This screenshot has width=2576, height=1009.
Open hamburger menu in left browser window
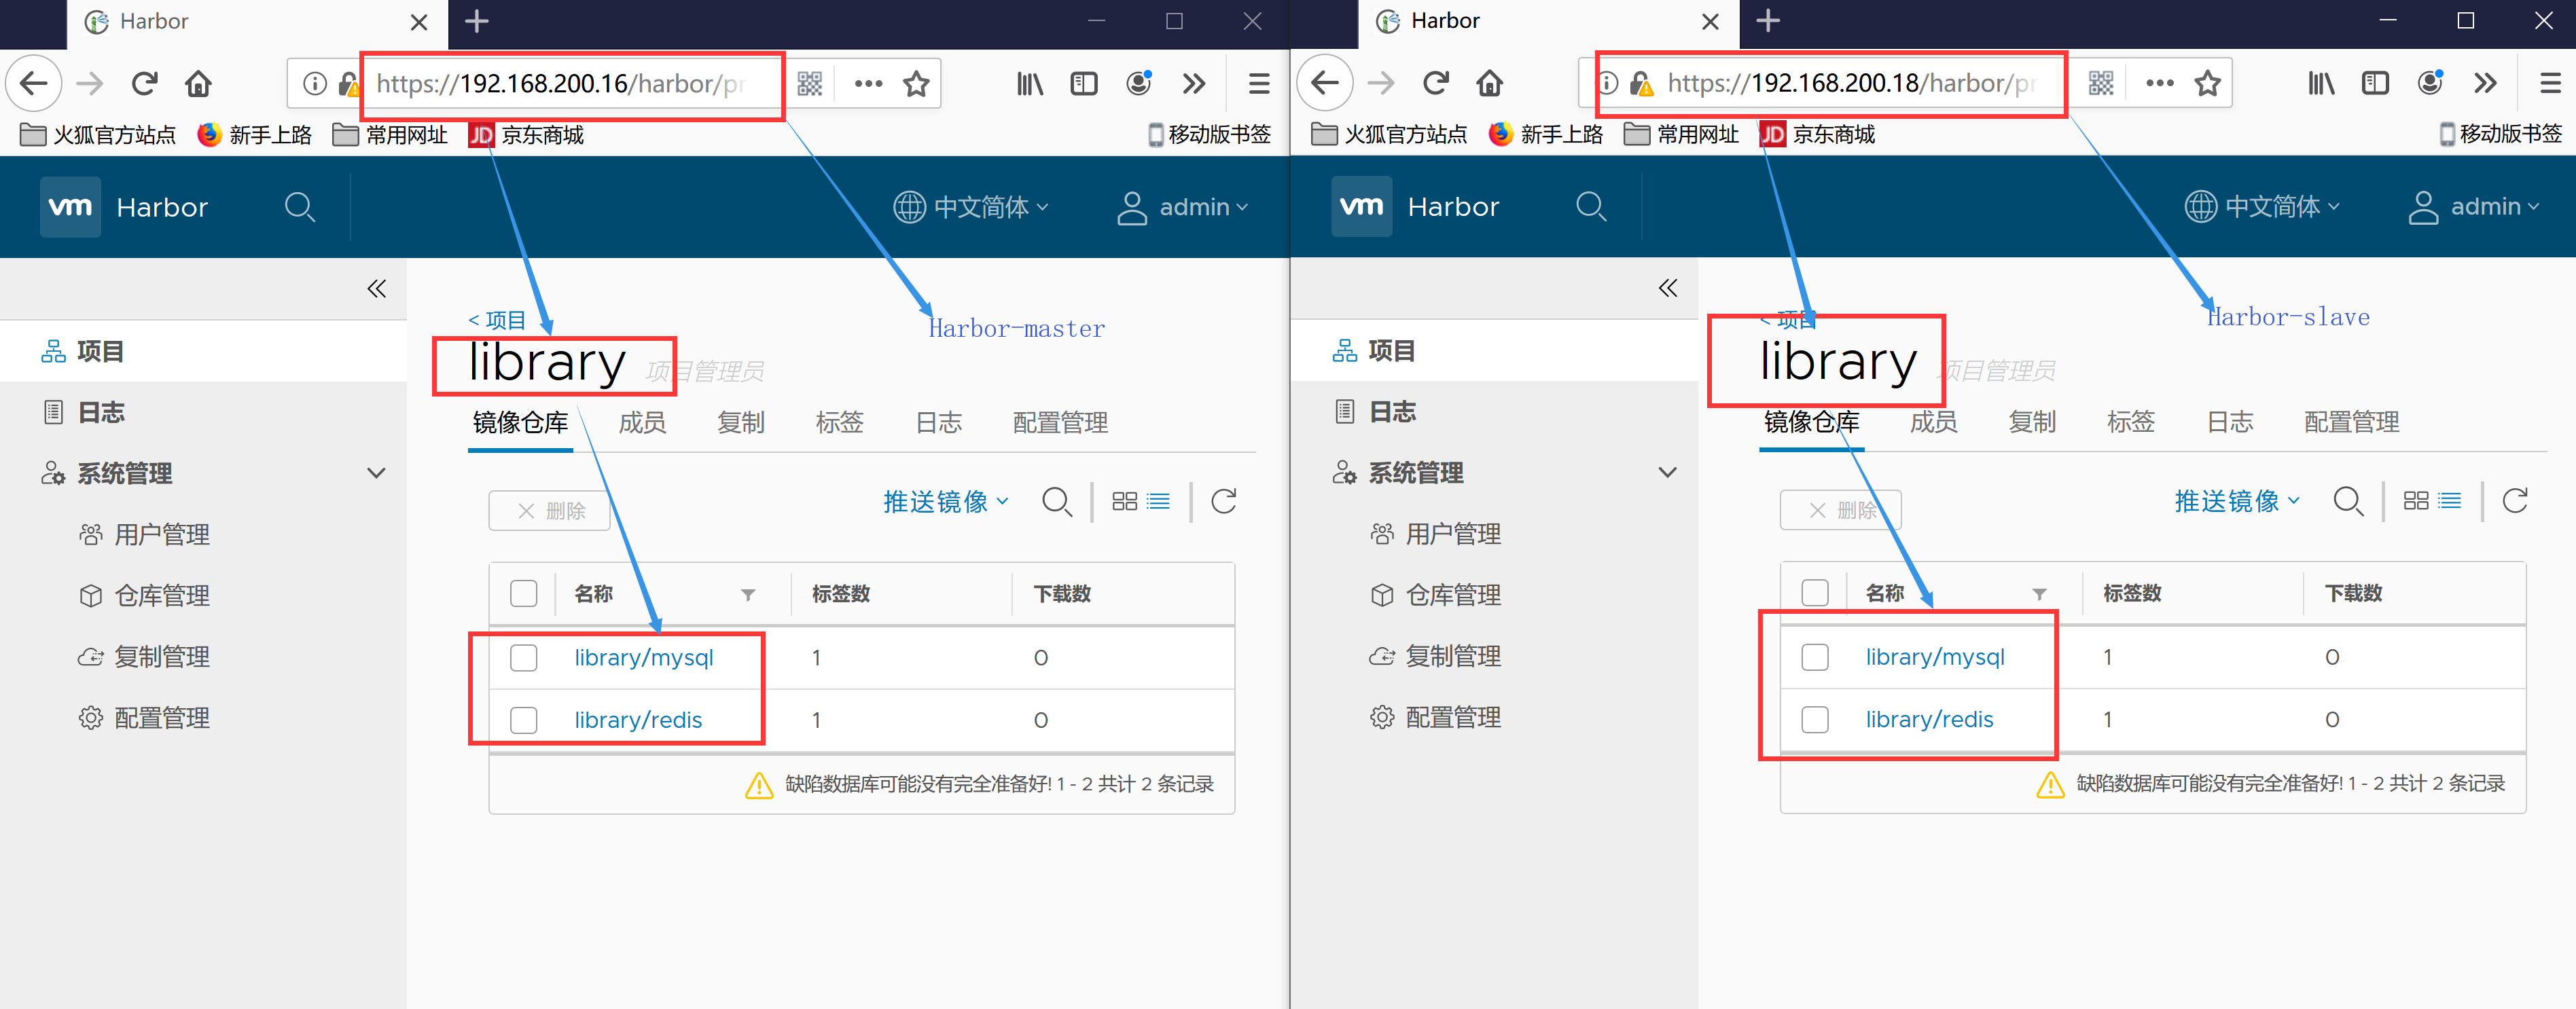pos(1259,84)
